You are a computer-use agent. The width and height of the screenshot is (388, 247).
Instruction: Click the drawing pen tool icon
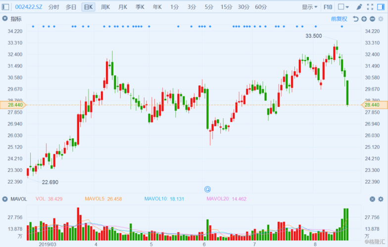(358, 7)
